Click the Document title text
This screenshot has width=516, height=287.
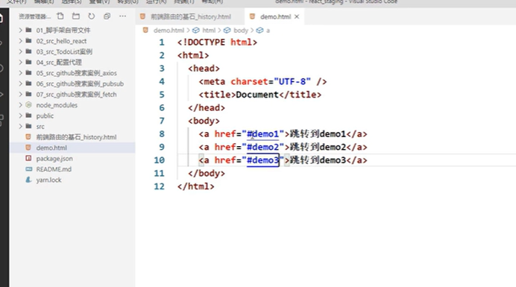[257, 95]
